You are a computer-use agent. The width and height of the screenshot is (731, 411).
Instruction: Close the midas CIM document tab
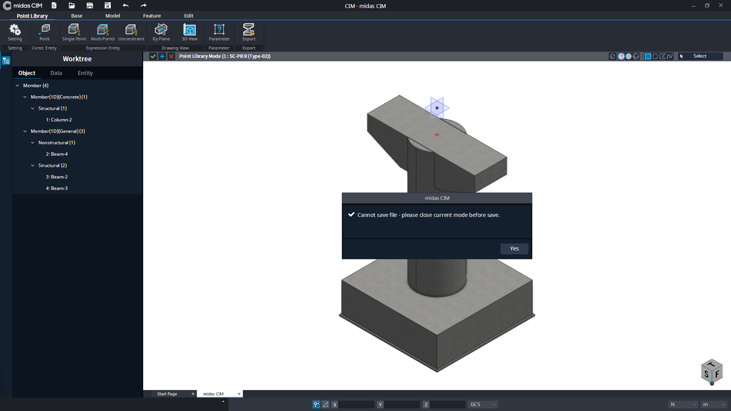pyautogui.click(x=239, y=394)
